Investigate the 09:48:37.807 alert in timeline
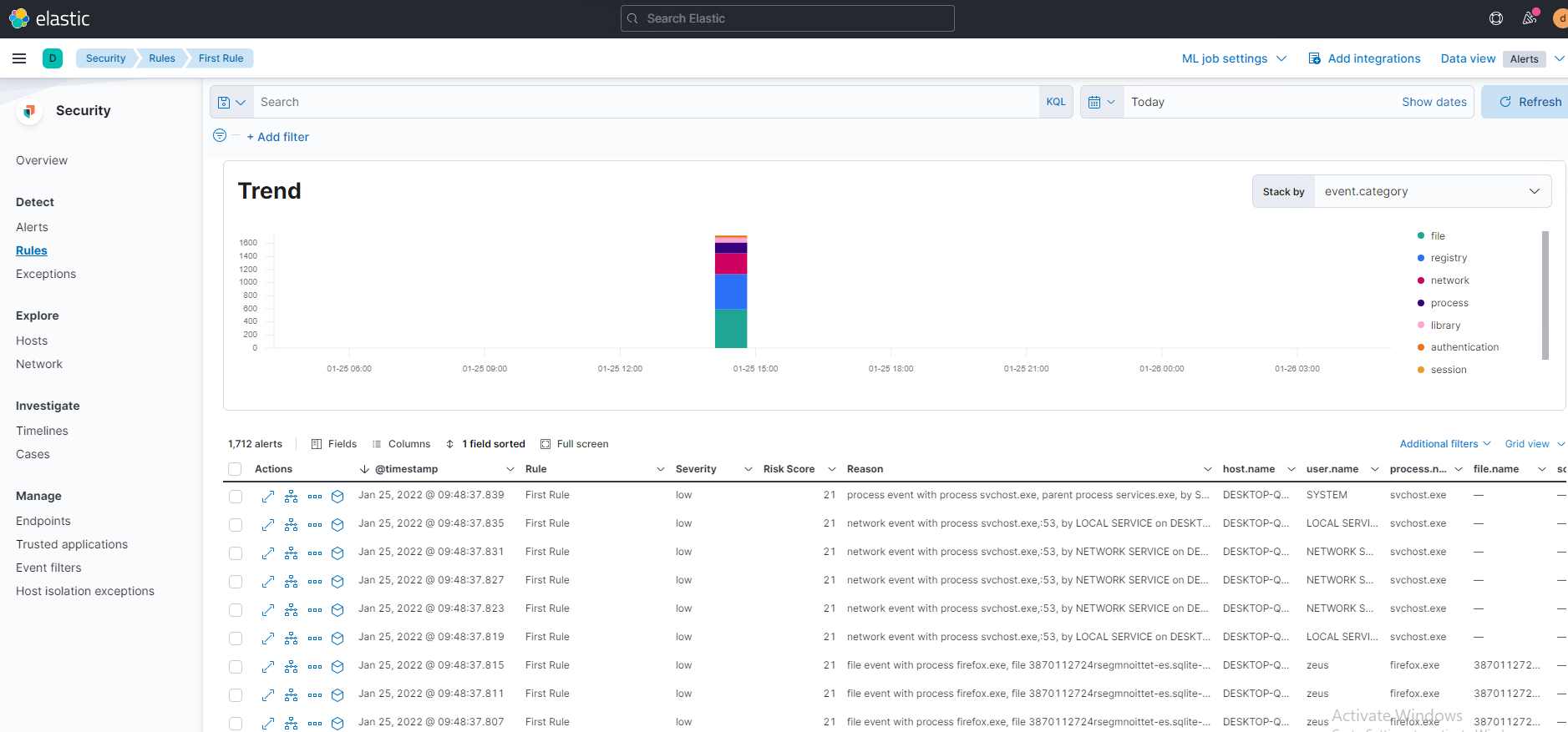Viewport: 1568px width, 732px height. (x=337, y=724)
